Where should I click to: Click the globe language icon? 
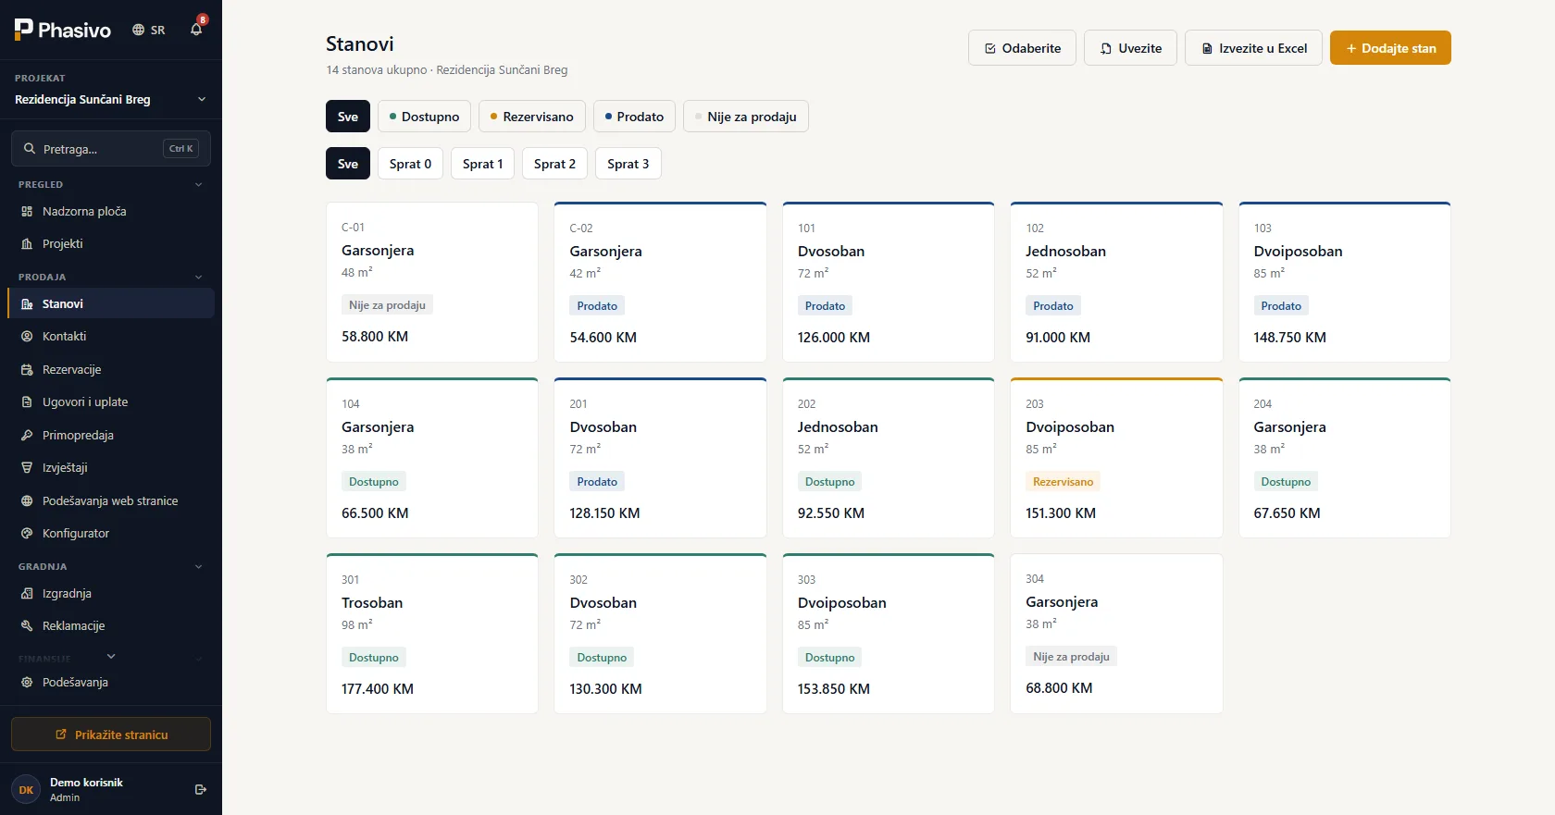point(139,30)
